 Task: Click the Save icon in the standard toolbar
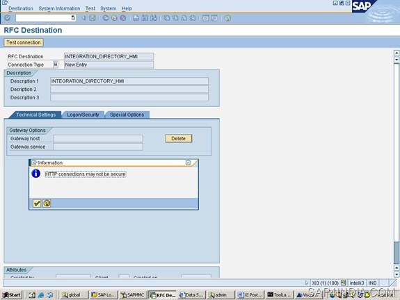coord(92,18)
